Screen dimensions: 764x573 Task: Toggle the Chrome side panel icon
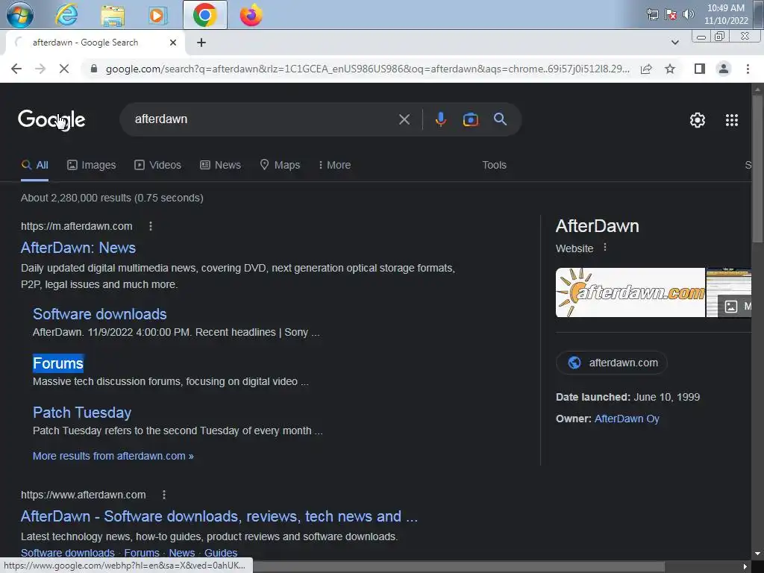[x=700, y=69]
